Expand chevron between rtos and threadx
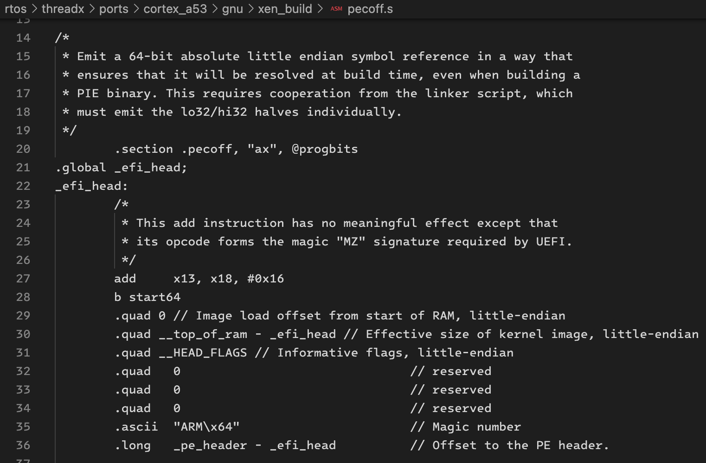 click(x=34, y=9)
